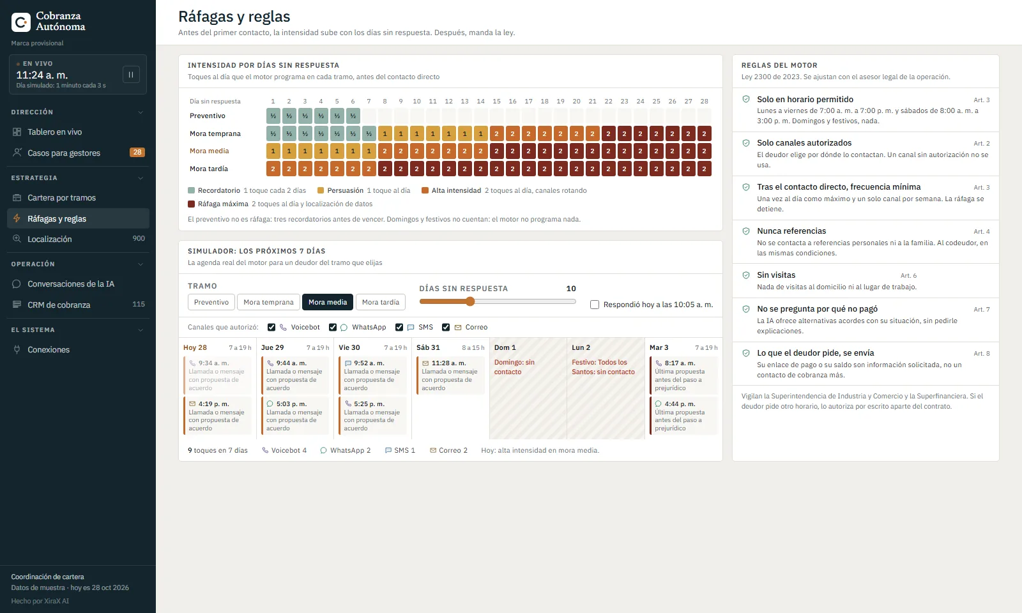The height and width of the screenshot is (613, 1022).
Task: Go to Cartera por tramos
Action: click(78, 198)
